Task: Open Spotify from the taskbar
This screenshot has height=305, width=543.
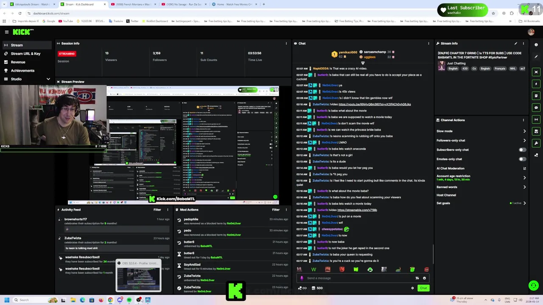Action: [x=129, y=300]
